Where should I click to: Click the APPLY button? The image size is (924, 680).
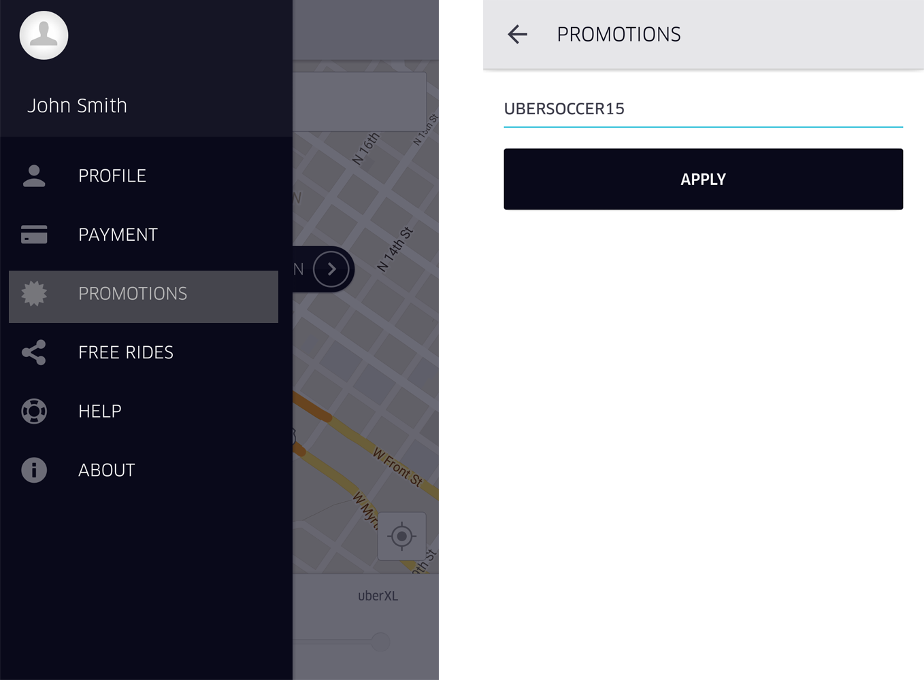click(x=703, y=179)
